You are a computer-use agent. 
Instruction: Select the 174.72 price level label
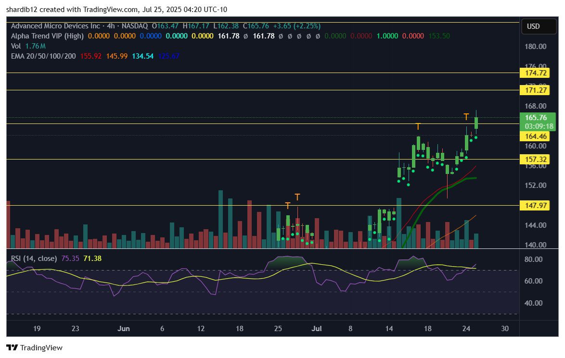(x=535, y=73)
